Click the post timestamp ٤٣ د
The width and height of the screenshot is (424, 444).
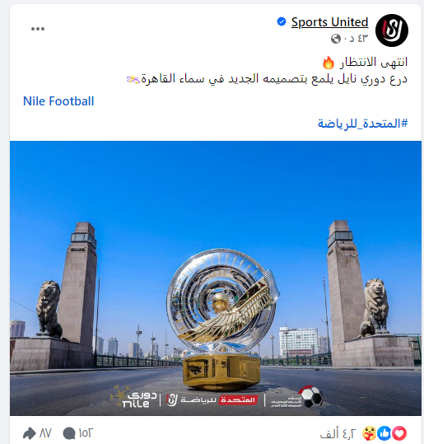[356, 38]
